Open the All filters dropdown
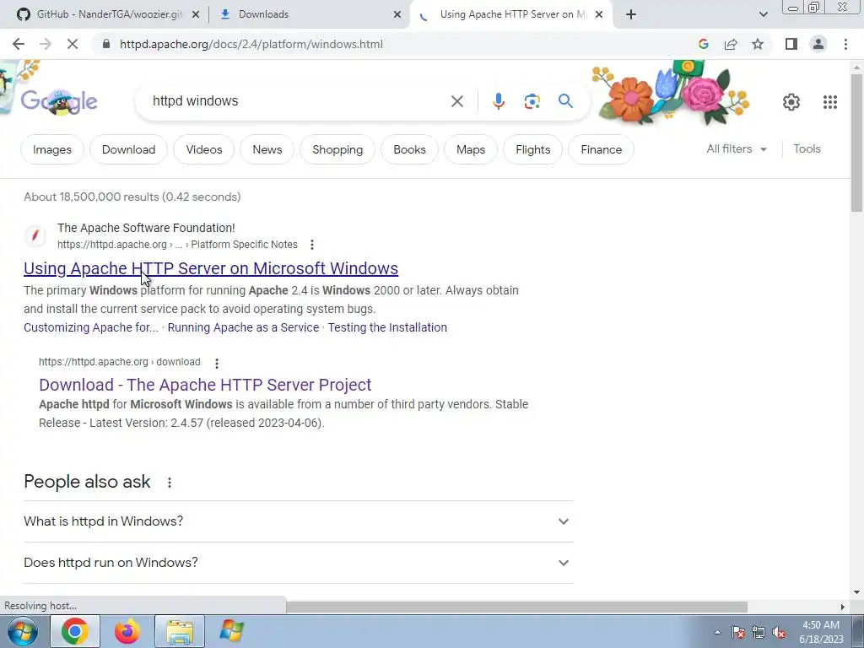Viewport: 864px width, 648px height. 737,148
